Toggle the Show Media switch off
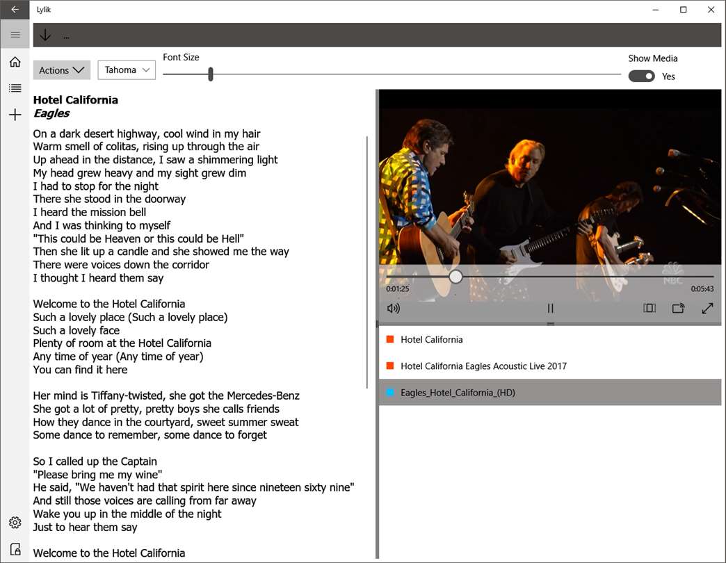Image resolution: width=726 pixels, height=563 pixels. click(x=641, y=76)
